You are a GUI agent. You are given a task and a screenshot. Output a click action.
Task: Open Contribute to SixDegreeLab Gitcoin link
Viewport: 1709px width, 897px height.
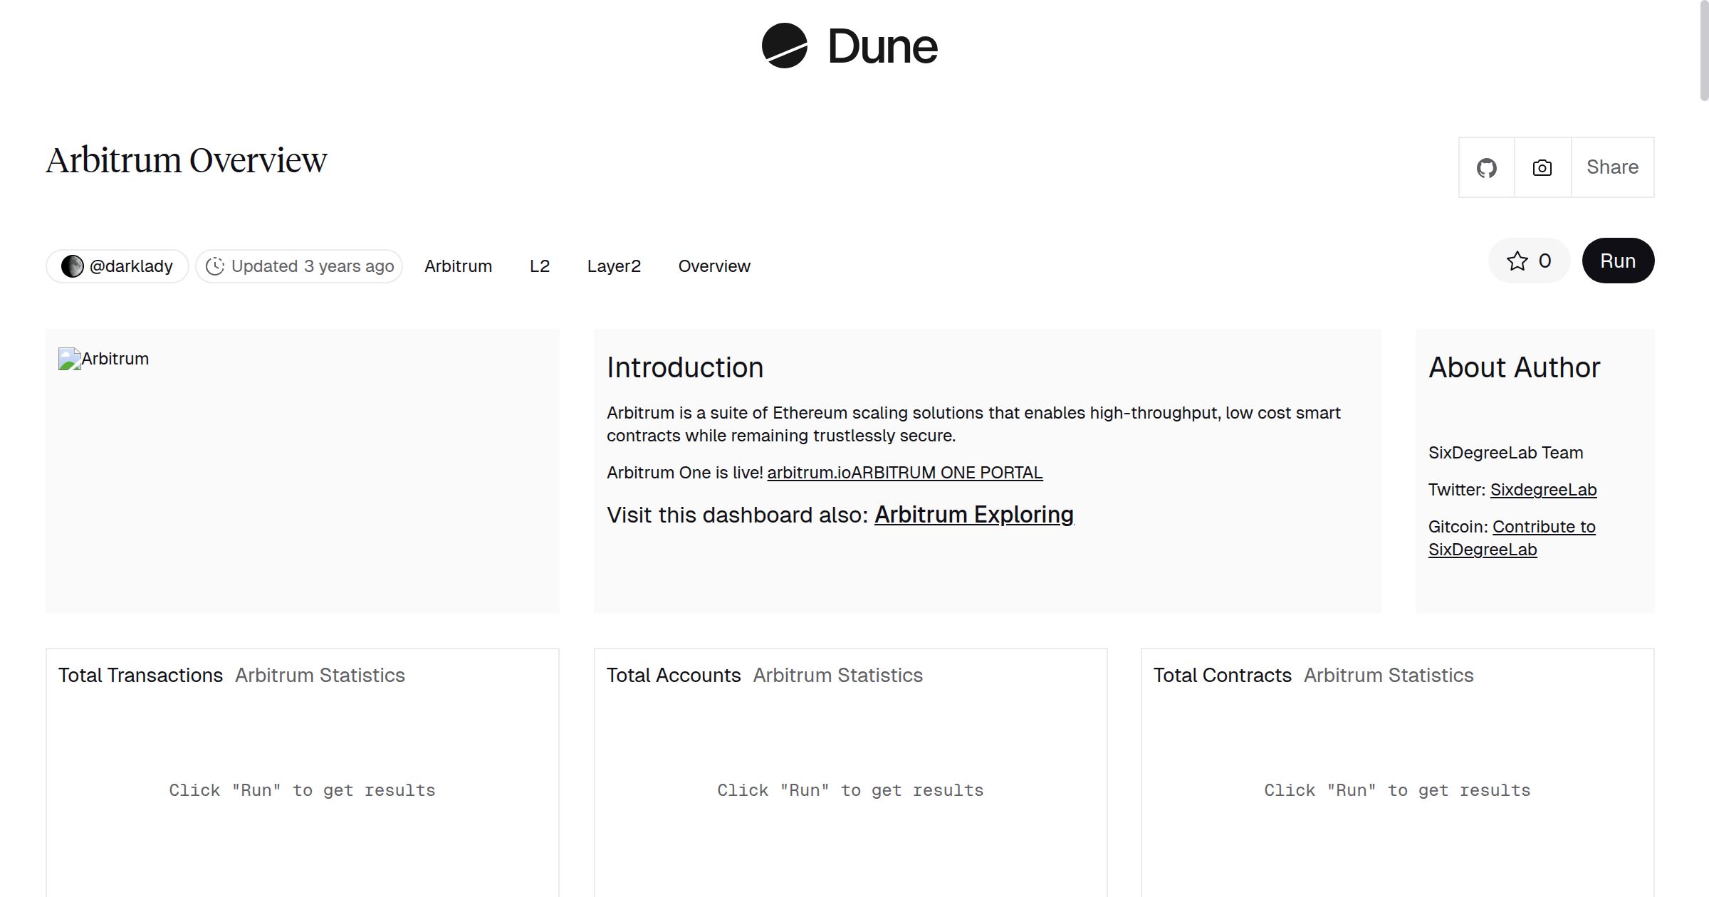point(1543,527)
